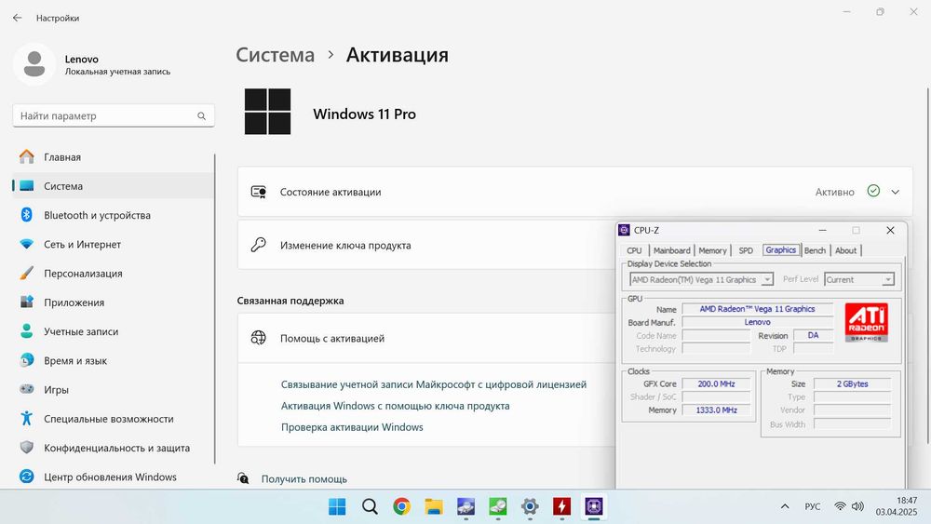The image size is (931, 524).
Task: Open taskbar Search
Action: point(370,506)
